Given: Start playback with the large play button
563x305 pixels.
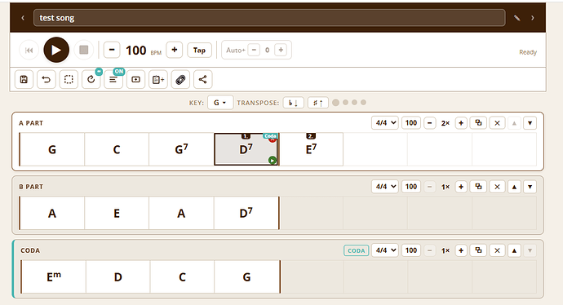Looking at the screenshot, I should pos(56,50).
